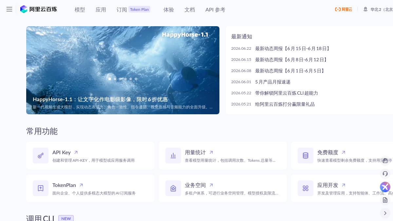The image size is (393, 221).
Task: Open 给阿里云百炼打分赢限量礼品 notice
Action: [x=285, y=104]
